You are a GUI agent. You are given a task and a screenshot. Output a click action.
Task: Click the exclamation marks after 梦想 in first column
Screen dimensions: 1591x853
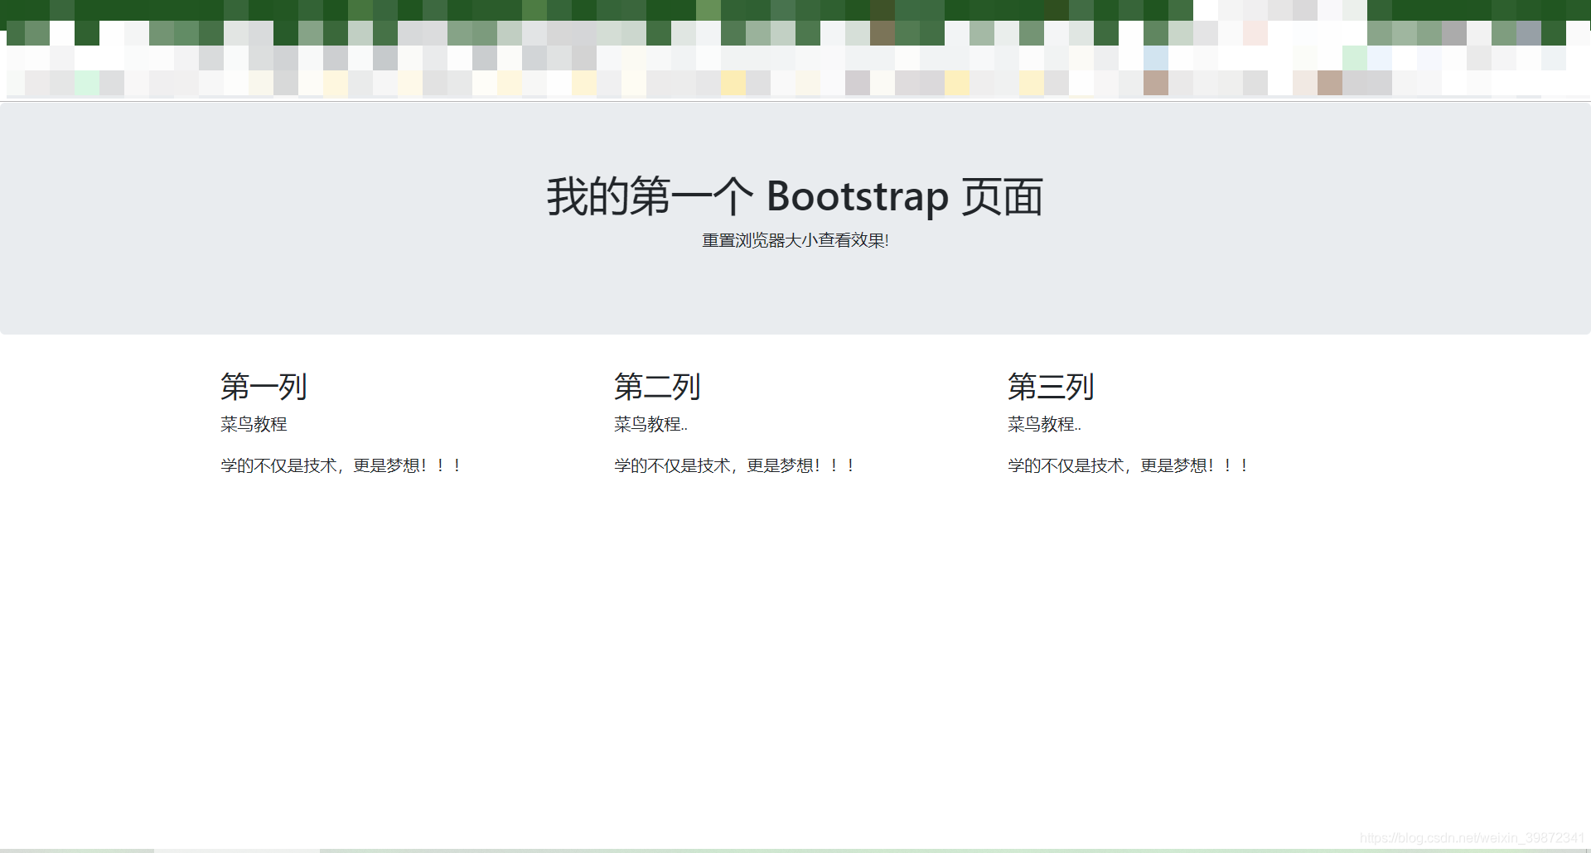pos(440,465)
